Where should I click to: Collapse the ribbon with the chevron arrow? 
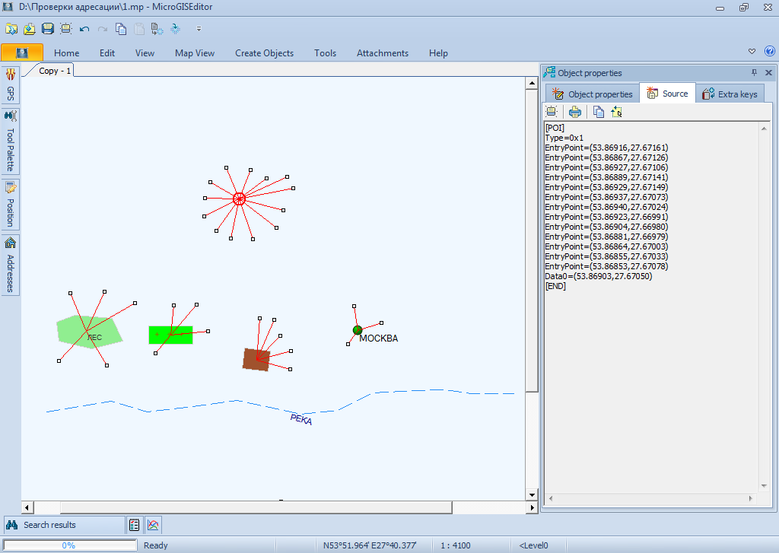coord(752,52)
